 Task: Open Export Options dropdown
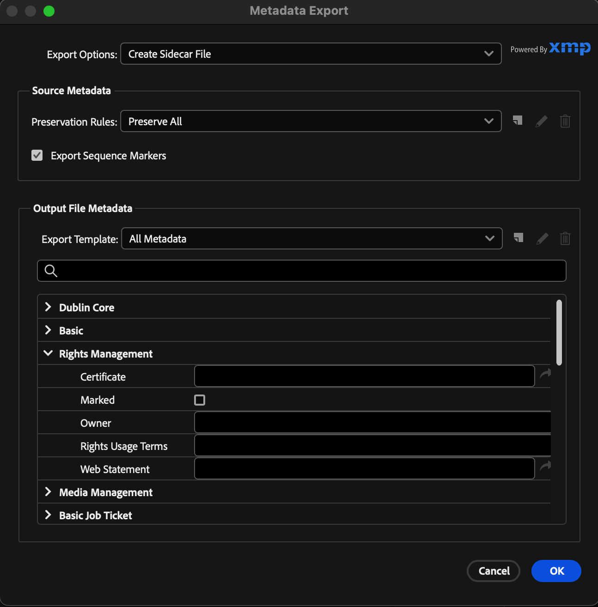tap(311, 54)
